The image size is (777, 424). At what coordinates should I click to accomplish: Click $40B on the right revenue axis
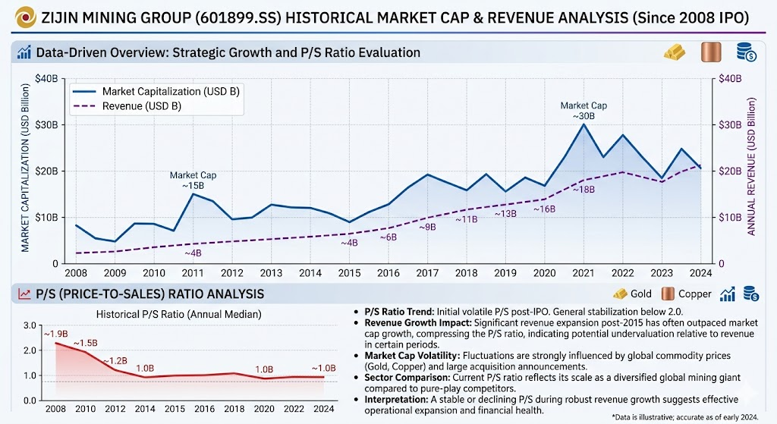730,79
